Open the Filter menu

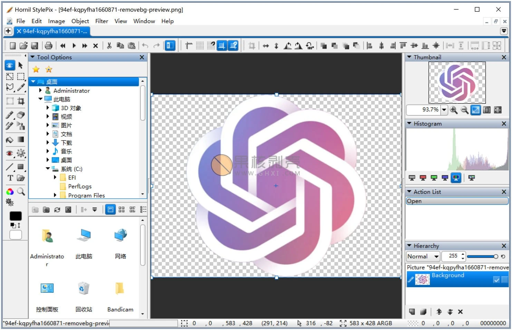coord(102,21)
